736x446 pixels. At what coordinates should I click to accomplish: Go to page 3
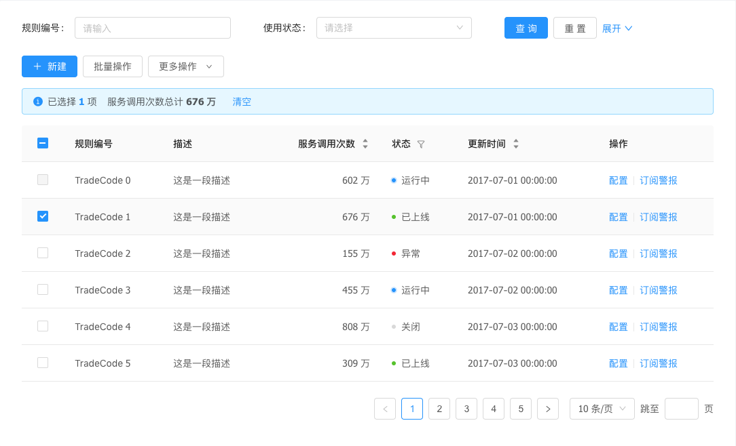tap(466, 409)
